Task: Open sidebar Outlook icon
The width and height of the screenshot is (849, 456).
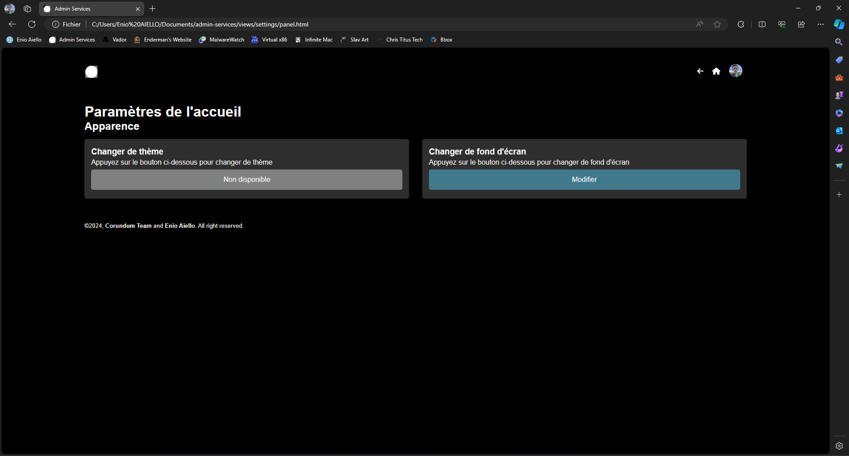Action: pos(839,131)
